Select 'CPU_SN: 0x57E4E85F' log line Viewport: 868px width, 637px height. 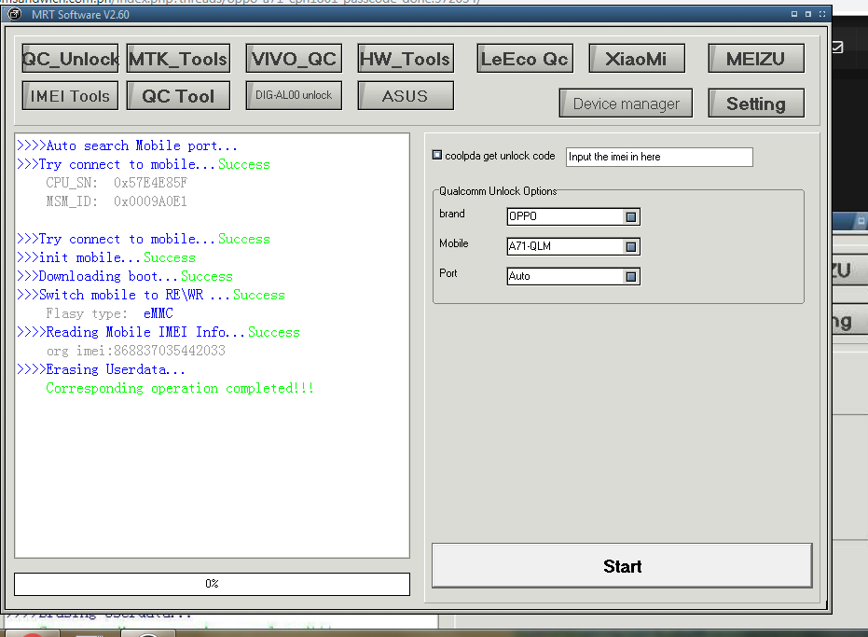click(x=117, y=183)
